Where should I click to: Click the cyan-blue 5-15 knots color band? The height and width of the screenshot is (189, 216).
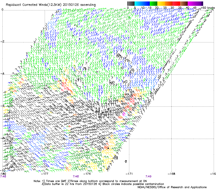[142, 3]
